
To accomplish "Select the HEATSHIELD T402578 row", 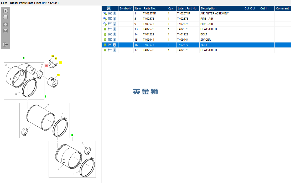I will tap(196, 50).
